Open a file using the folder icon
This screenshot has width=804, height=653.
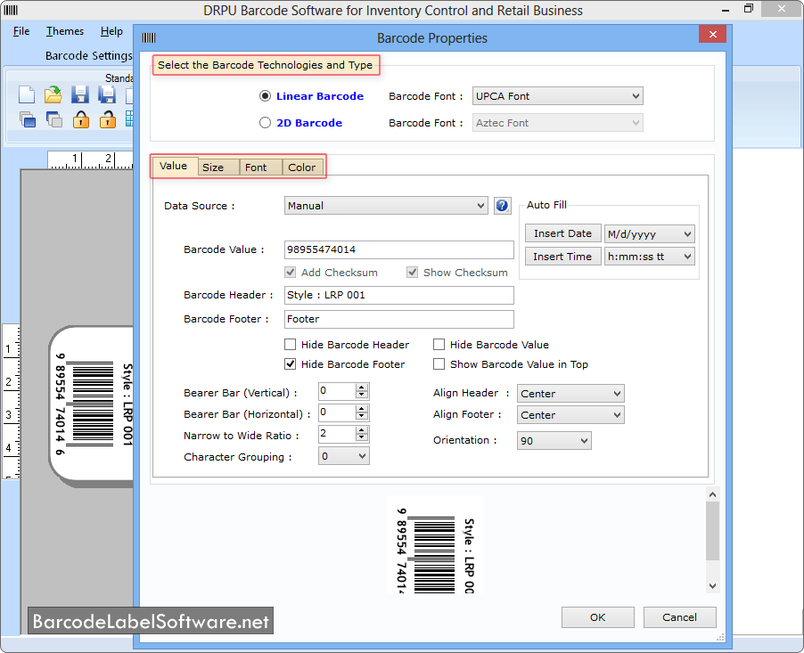[x=53, y=94]
